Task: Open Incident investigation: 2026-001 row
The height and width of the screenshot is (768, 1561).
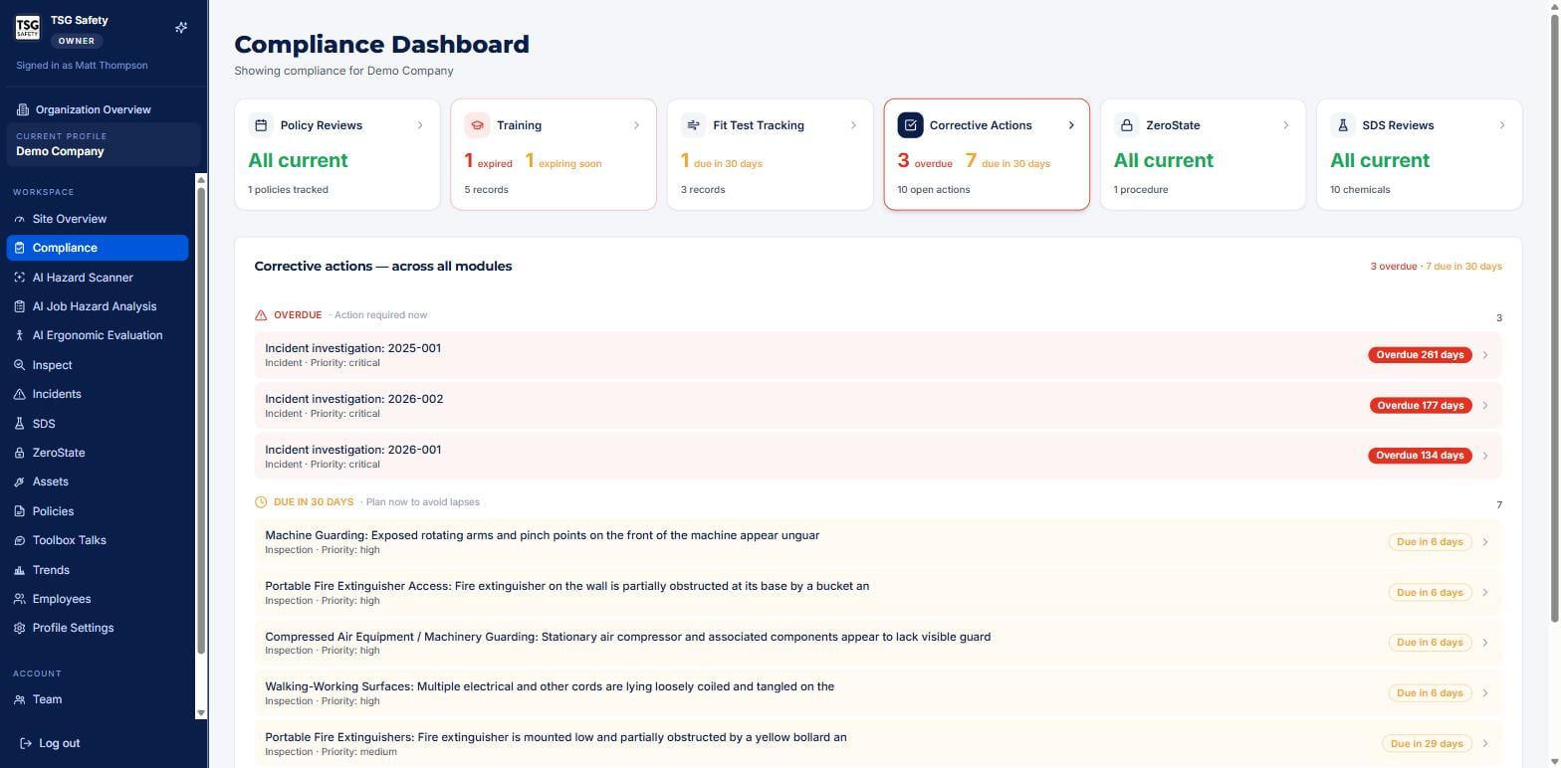Action: click(878, 456)
